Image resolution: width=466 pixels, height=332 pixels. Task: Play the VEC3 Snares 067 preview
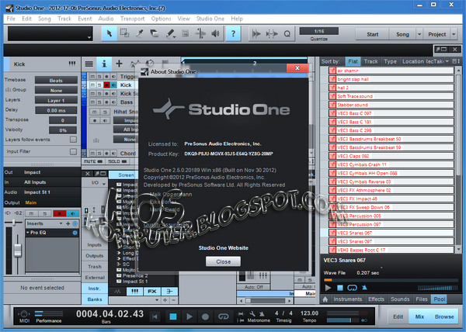pyautogui.click(x=328, y=288)
